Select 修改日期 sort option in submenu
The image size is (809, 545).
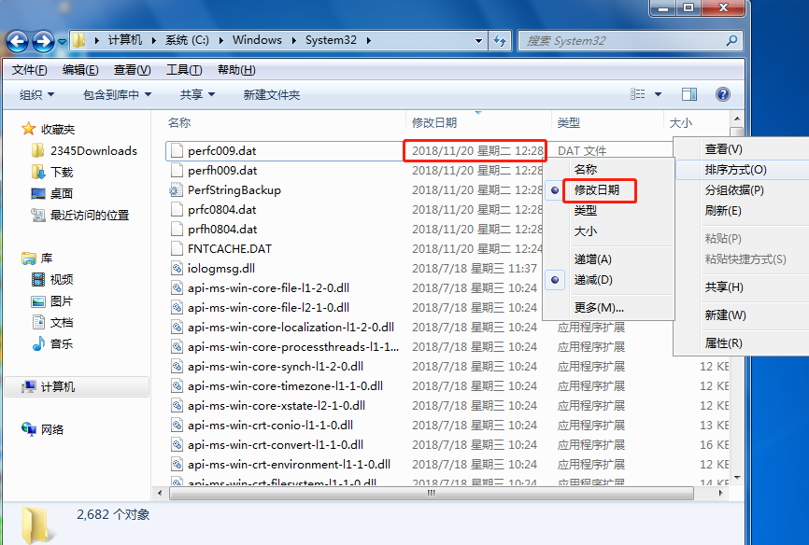597,189
